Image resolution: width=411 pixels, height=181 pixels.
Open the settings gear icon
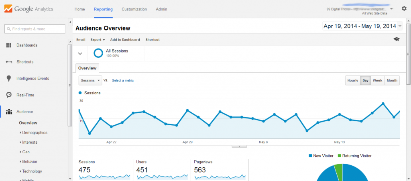[404, 8]
